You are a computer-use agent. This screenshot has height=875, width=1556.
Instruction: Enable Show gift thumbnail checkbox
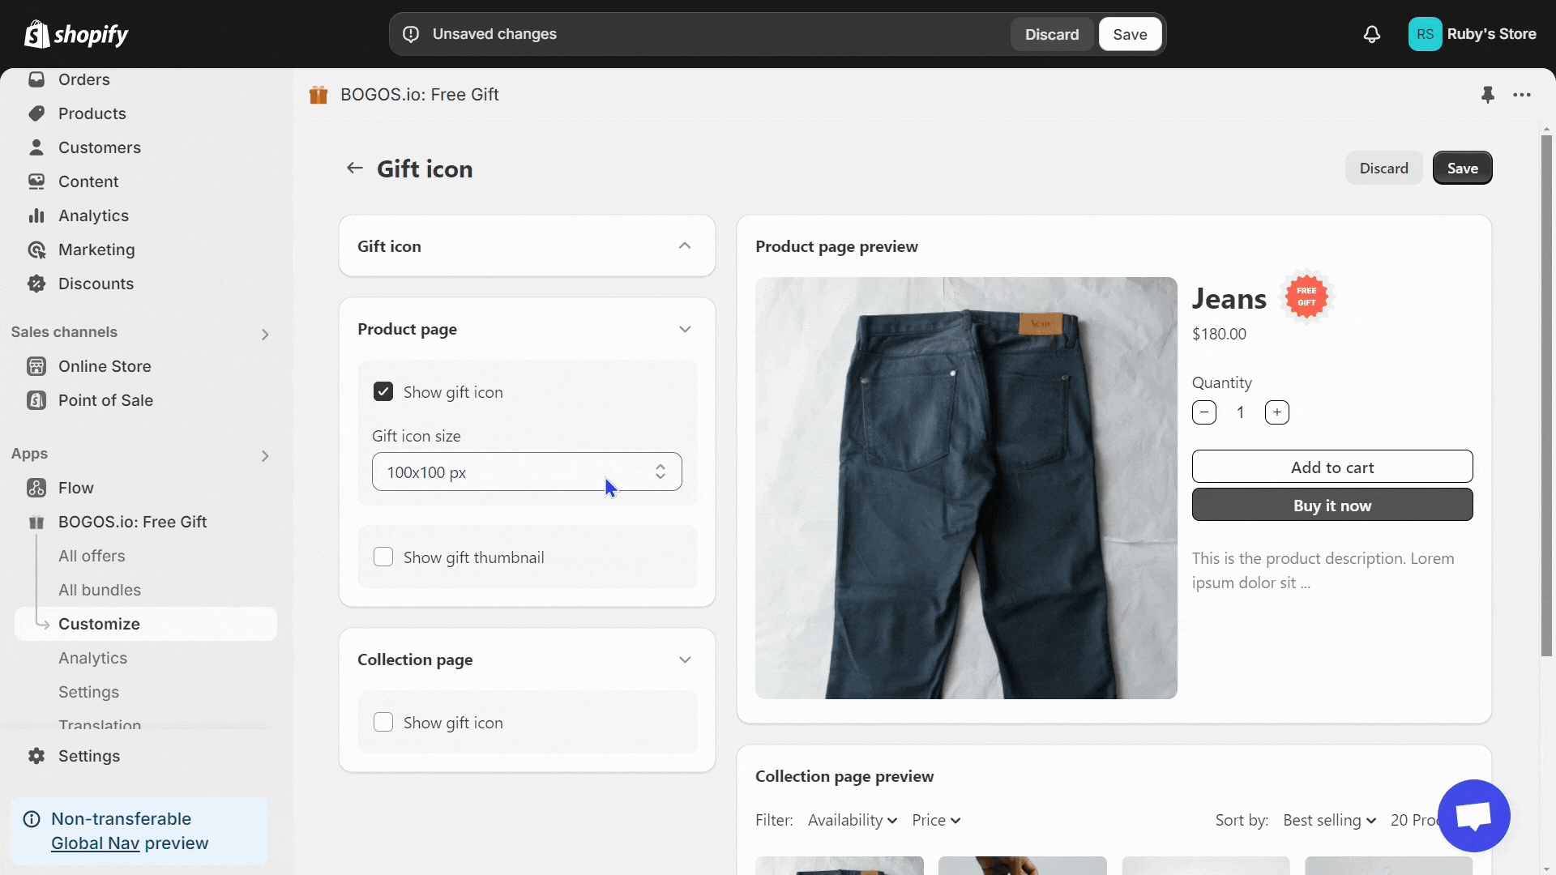tap(383, 557)
